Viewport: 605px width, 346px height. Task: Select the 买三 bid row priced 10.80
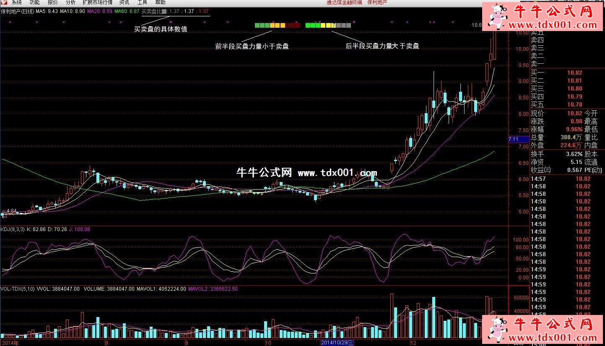557,88
